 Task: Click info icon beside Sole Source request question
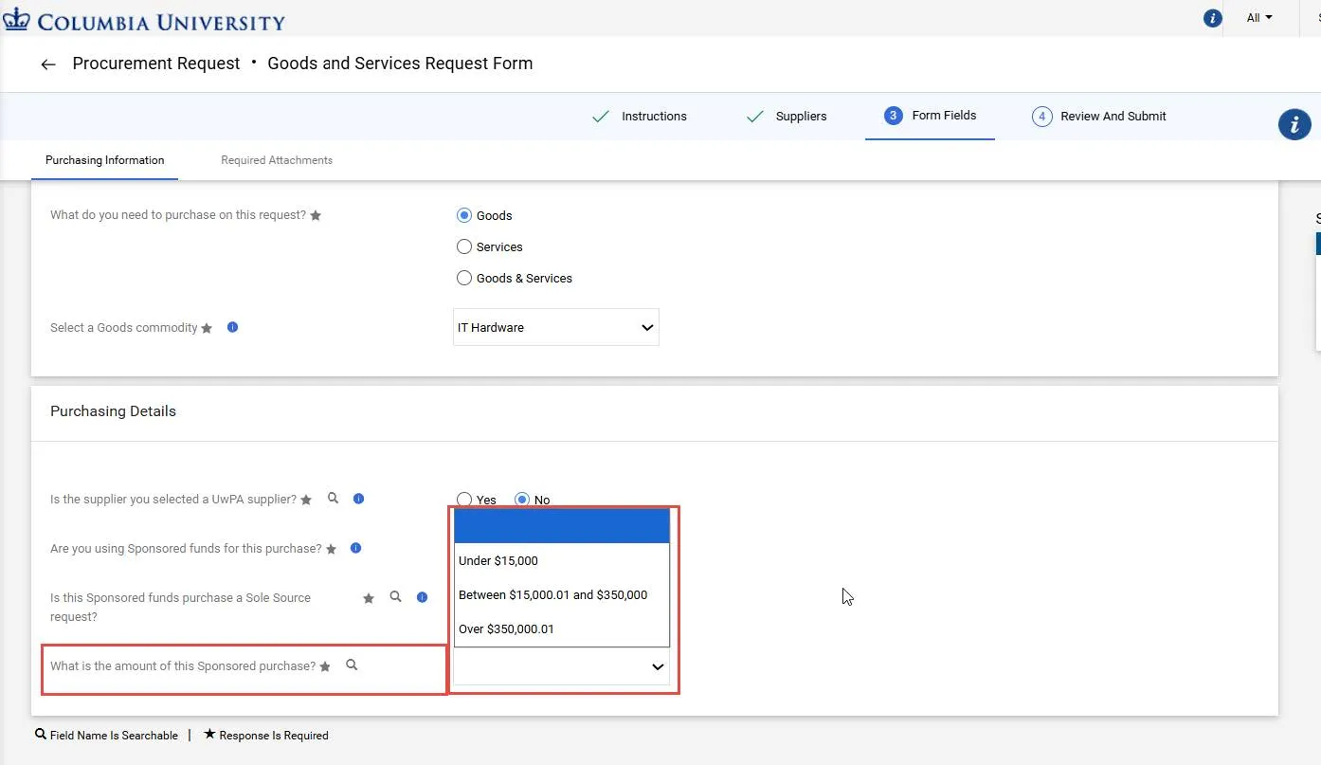tap(423, 597)
